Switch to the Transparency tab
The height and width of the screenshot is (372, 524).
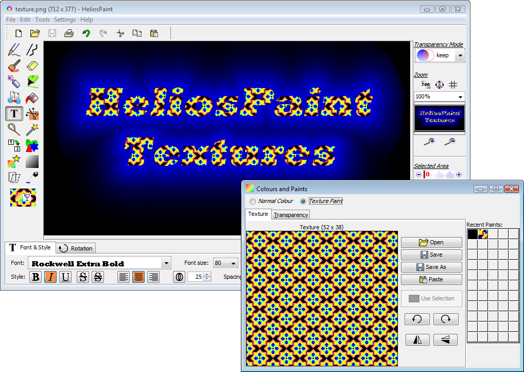tap(290, 214)
